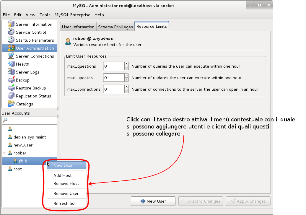The image size is (306, 215).
Task: Increase max_questions with up arrow
Action: (x=126, y=64)
